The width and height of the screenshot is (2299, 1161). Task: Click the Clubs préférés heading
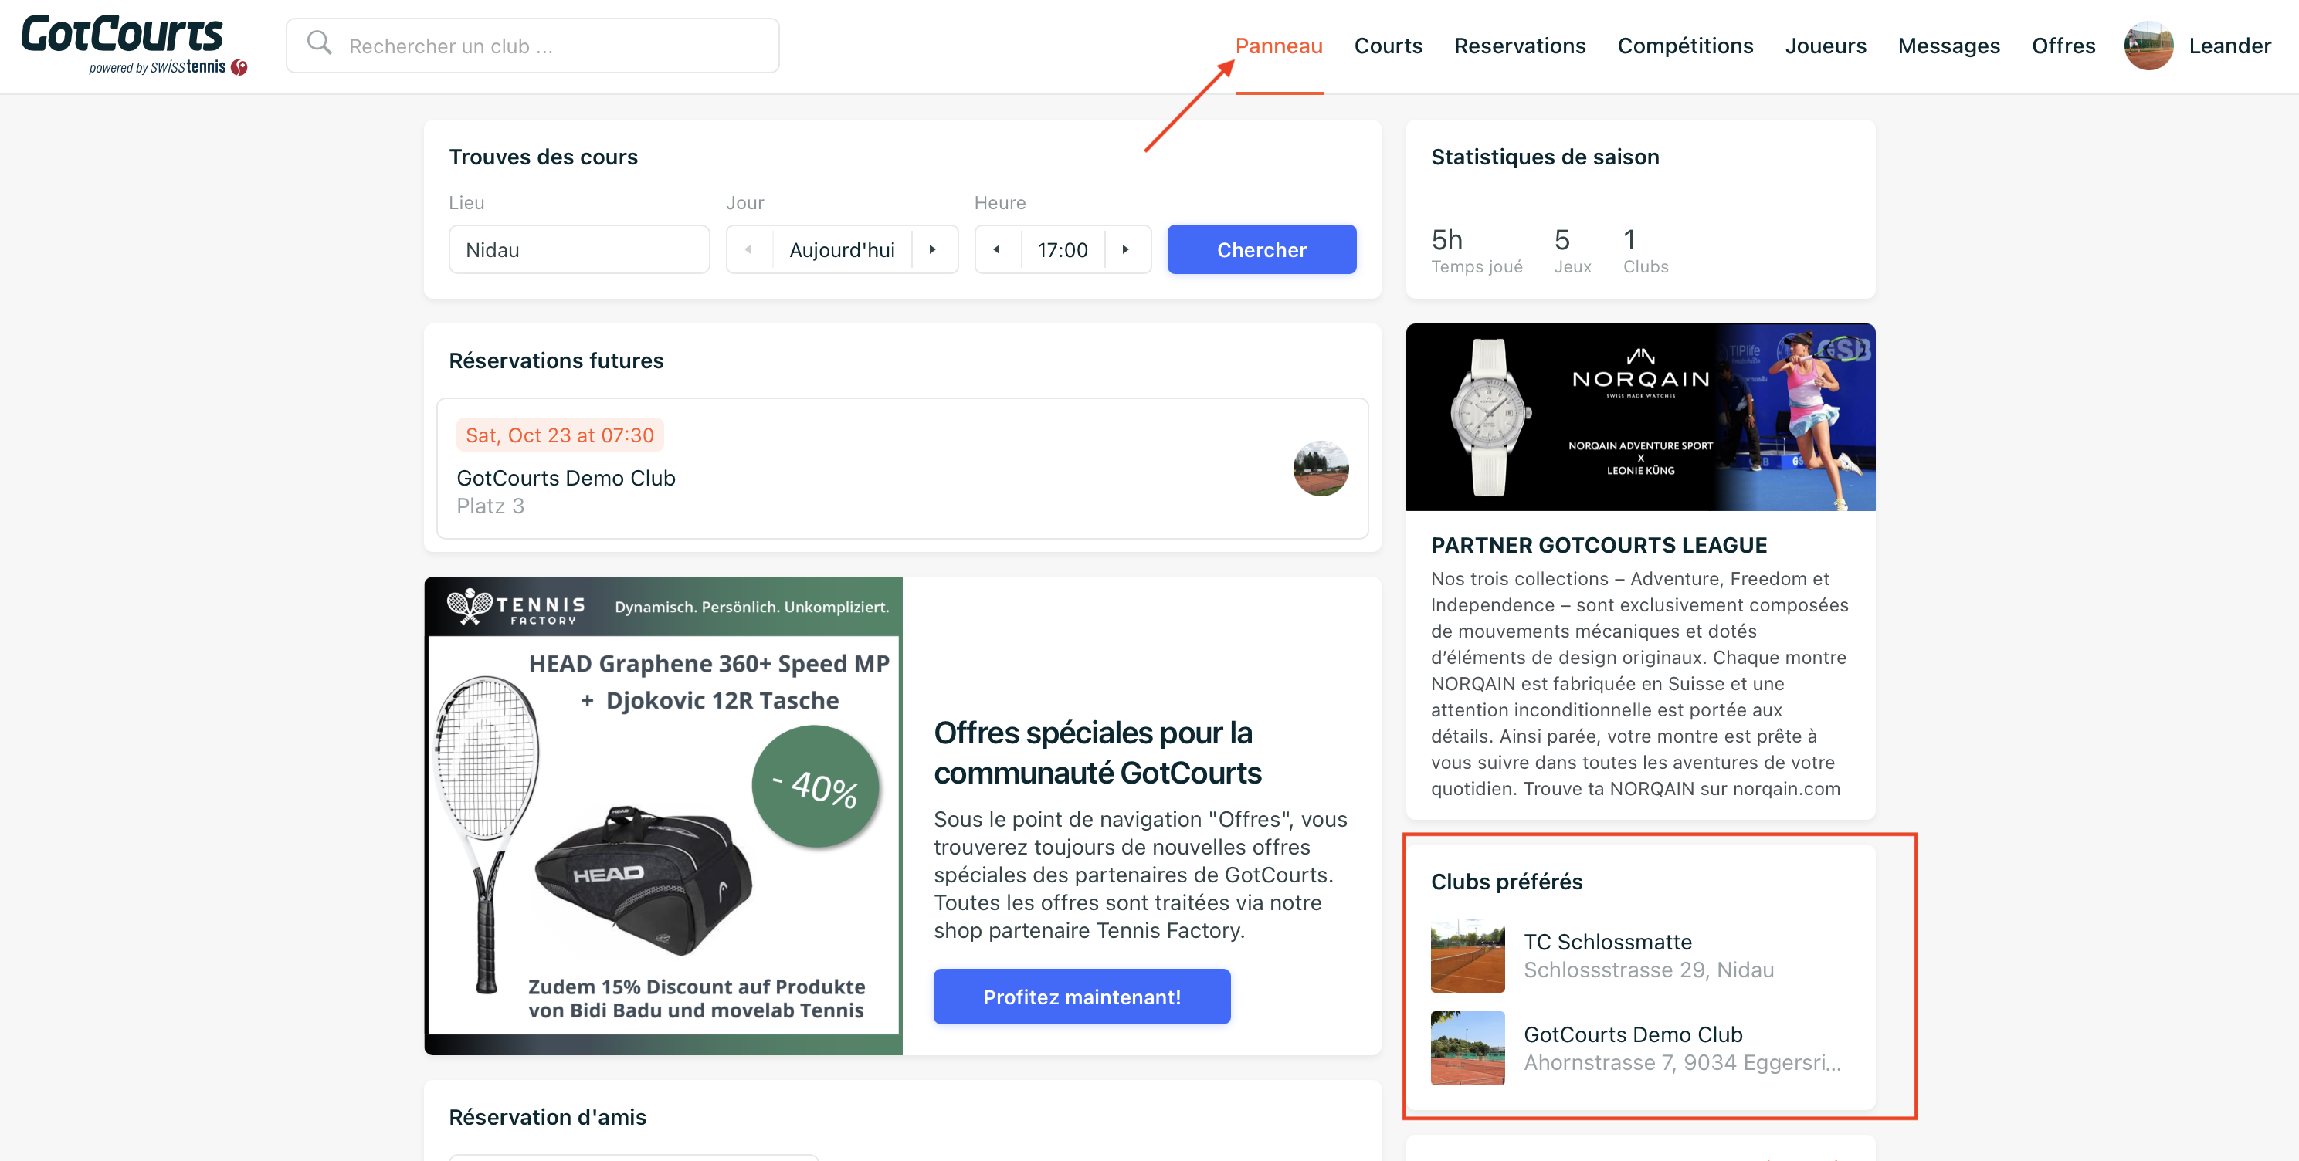1507,882
